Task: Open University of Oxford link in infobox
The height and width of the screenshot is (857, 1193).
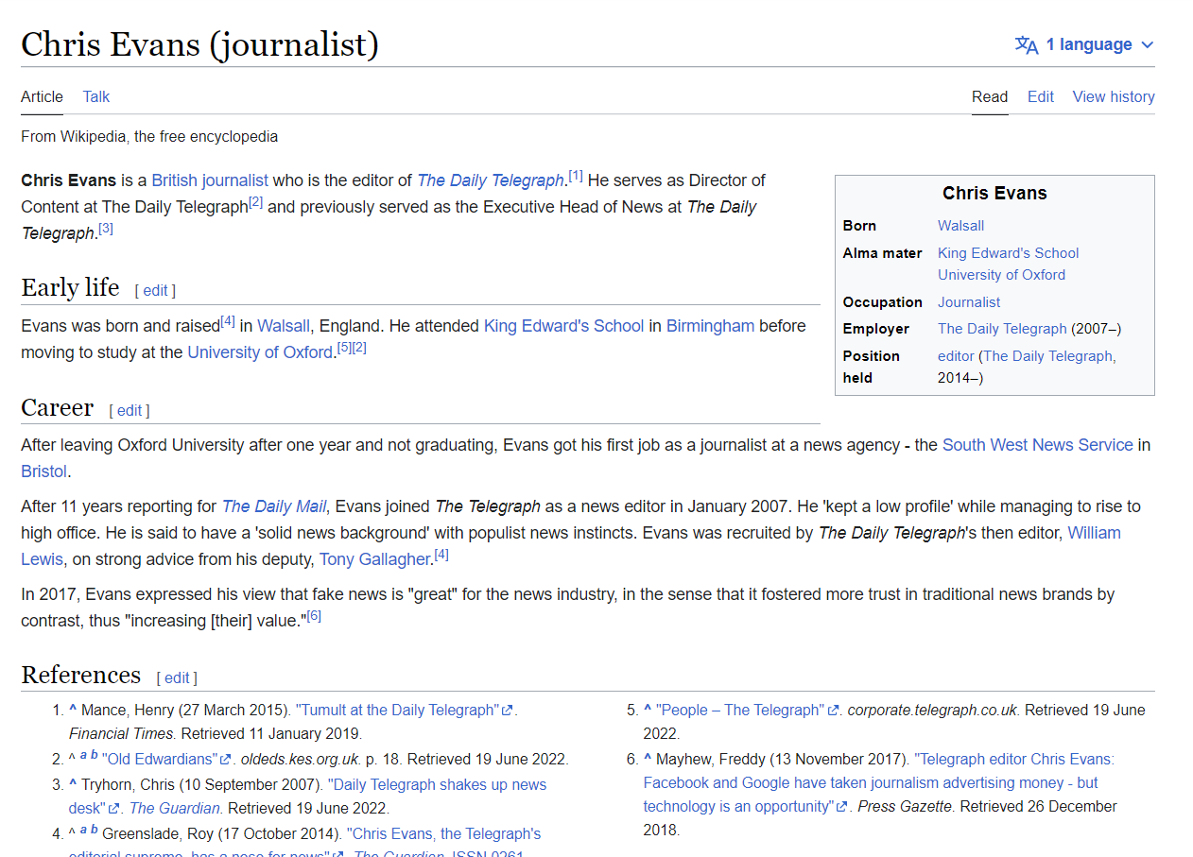Action: click(x=1001, y=275)
